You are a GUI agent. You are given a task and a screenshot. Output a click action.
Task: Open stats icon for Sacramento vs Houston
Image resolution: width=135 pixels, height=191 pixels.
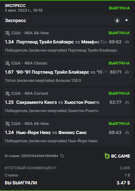(x=127, y=102)
